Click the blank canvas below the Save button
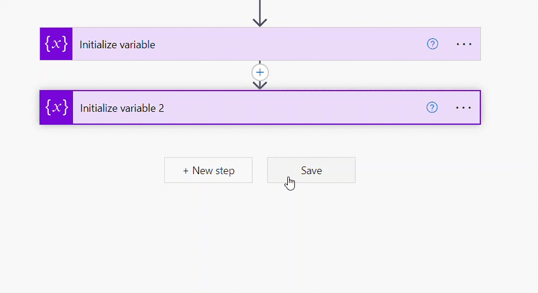Screen dimensions: 538x293 click(311, 235)
